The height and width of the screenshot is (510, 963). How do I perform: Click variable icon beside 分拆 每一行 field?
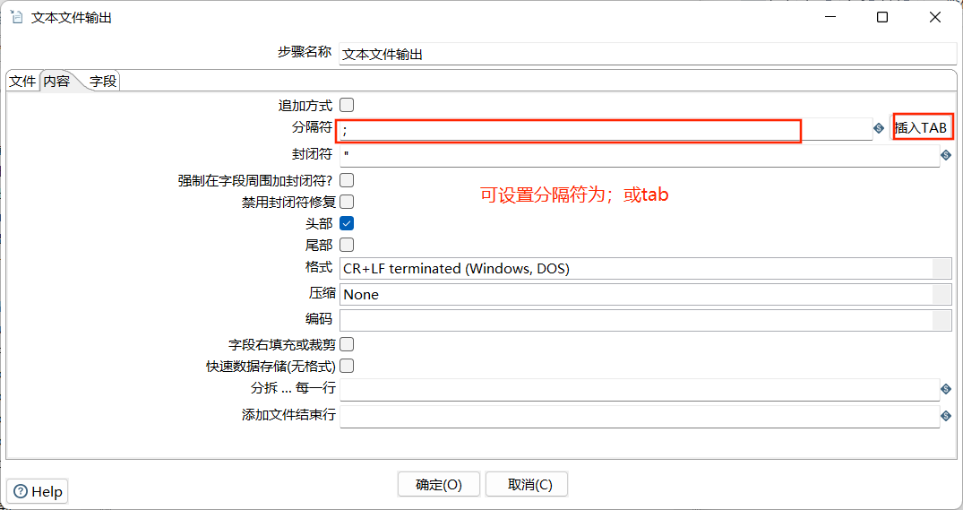pyautogui.click(x=946, y=389)
